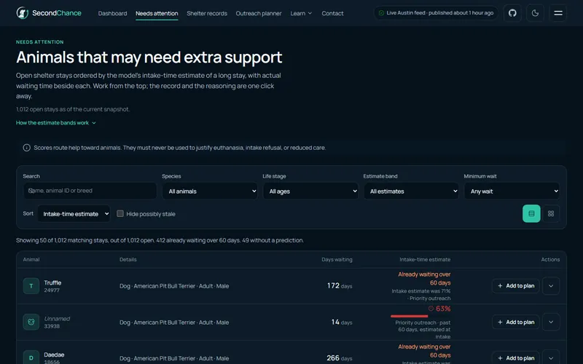Screen dimensions: 583x364
Task: Open the Estimate band All estimates dropdown
Action: click(411, 191)
